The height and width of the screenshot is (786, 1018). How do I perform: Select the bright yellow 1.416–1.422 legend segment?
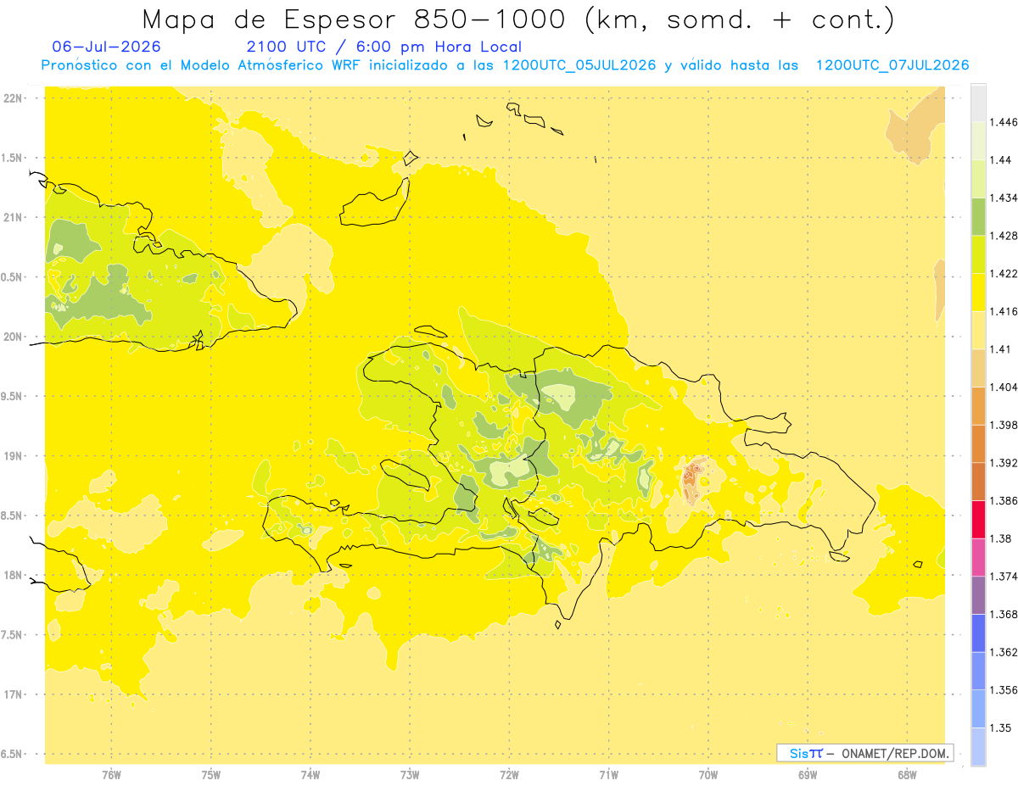pos(978,293)
